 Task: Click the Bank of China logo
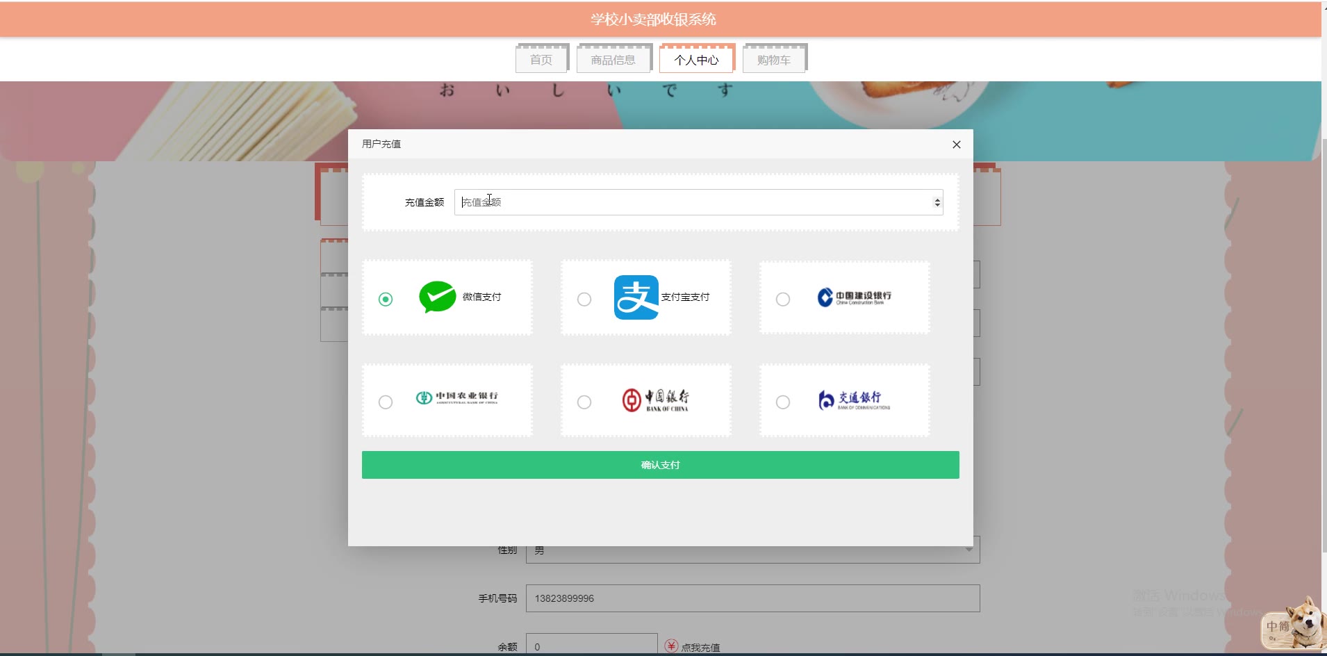[655, 400]
